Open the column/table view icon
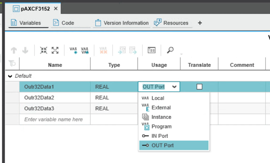 tap(152, 50)
